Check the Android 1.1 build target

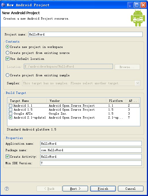tap(10, 106)
